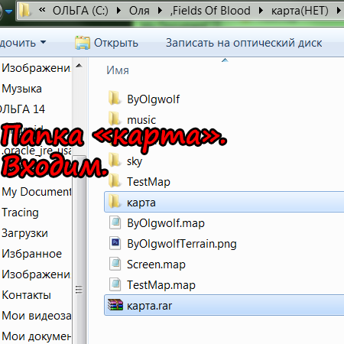Image resolution: width=344 pixels, height=344 pixels.
Task: Click navigation pane scrollbar up arrow
Action: (x=80, y=66)
